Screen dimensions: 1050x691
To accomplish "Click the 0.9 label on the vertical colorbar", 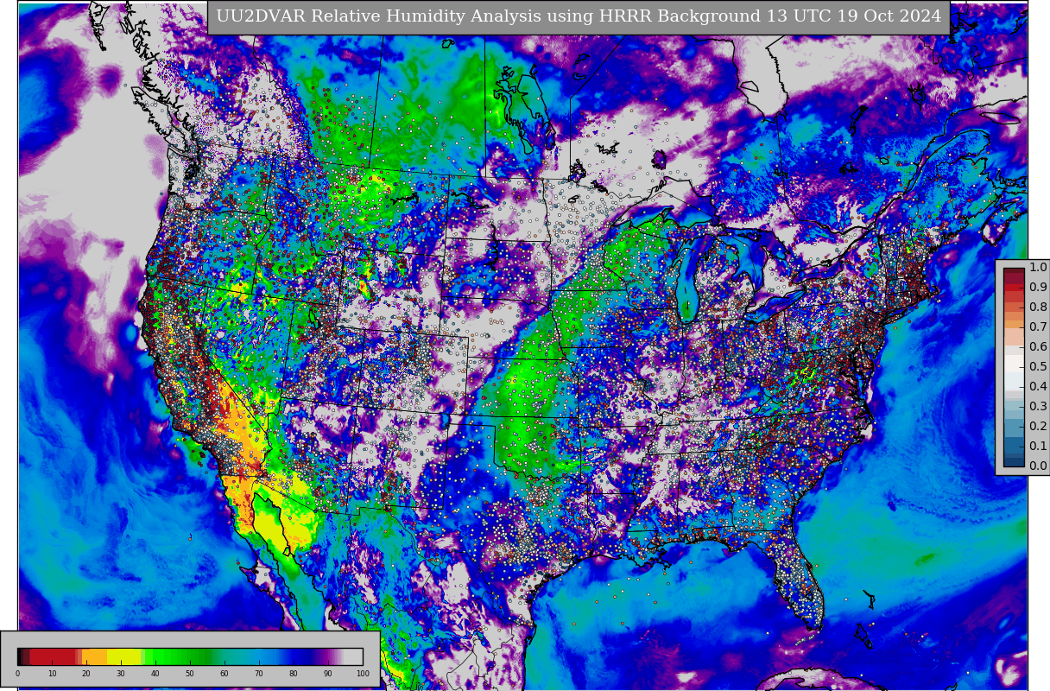I will pos(1038,288).
